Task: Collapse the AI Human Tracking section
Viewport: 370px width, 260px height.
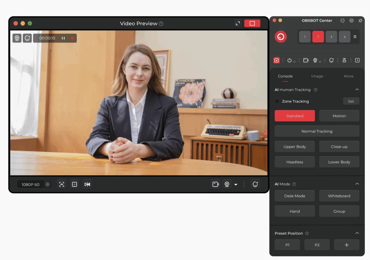Action: pyautogui.click(x=357, y=90)
